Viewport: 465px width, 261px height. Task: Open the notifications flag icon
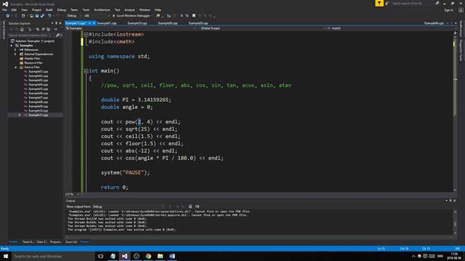click(379, 3)
